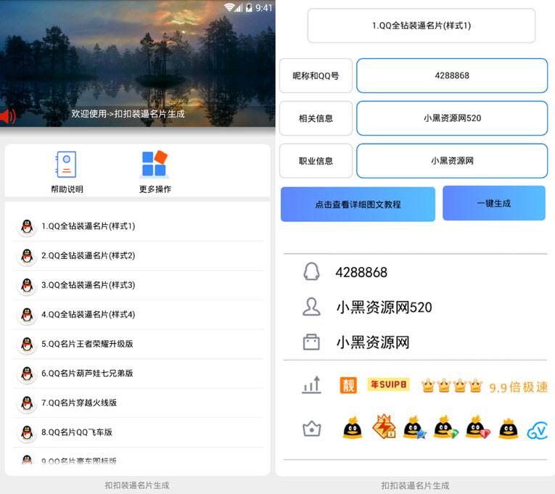The width and height of the screenshot is (555, 494).
Task: Open the 帮助说明 help icon
Action: tap(66, 165)
